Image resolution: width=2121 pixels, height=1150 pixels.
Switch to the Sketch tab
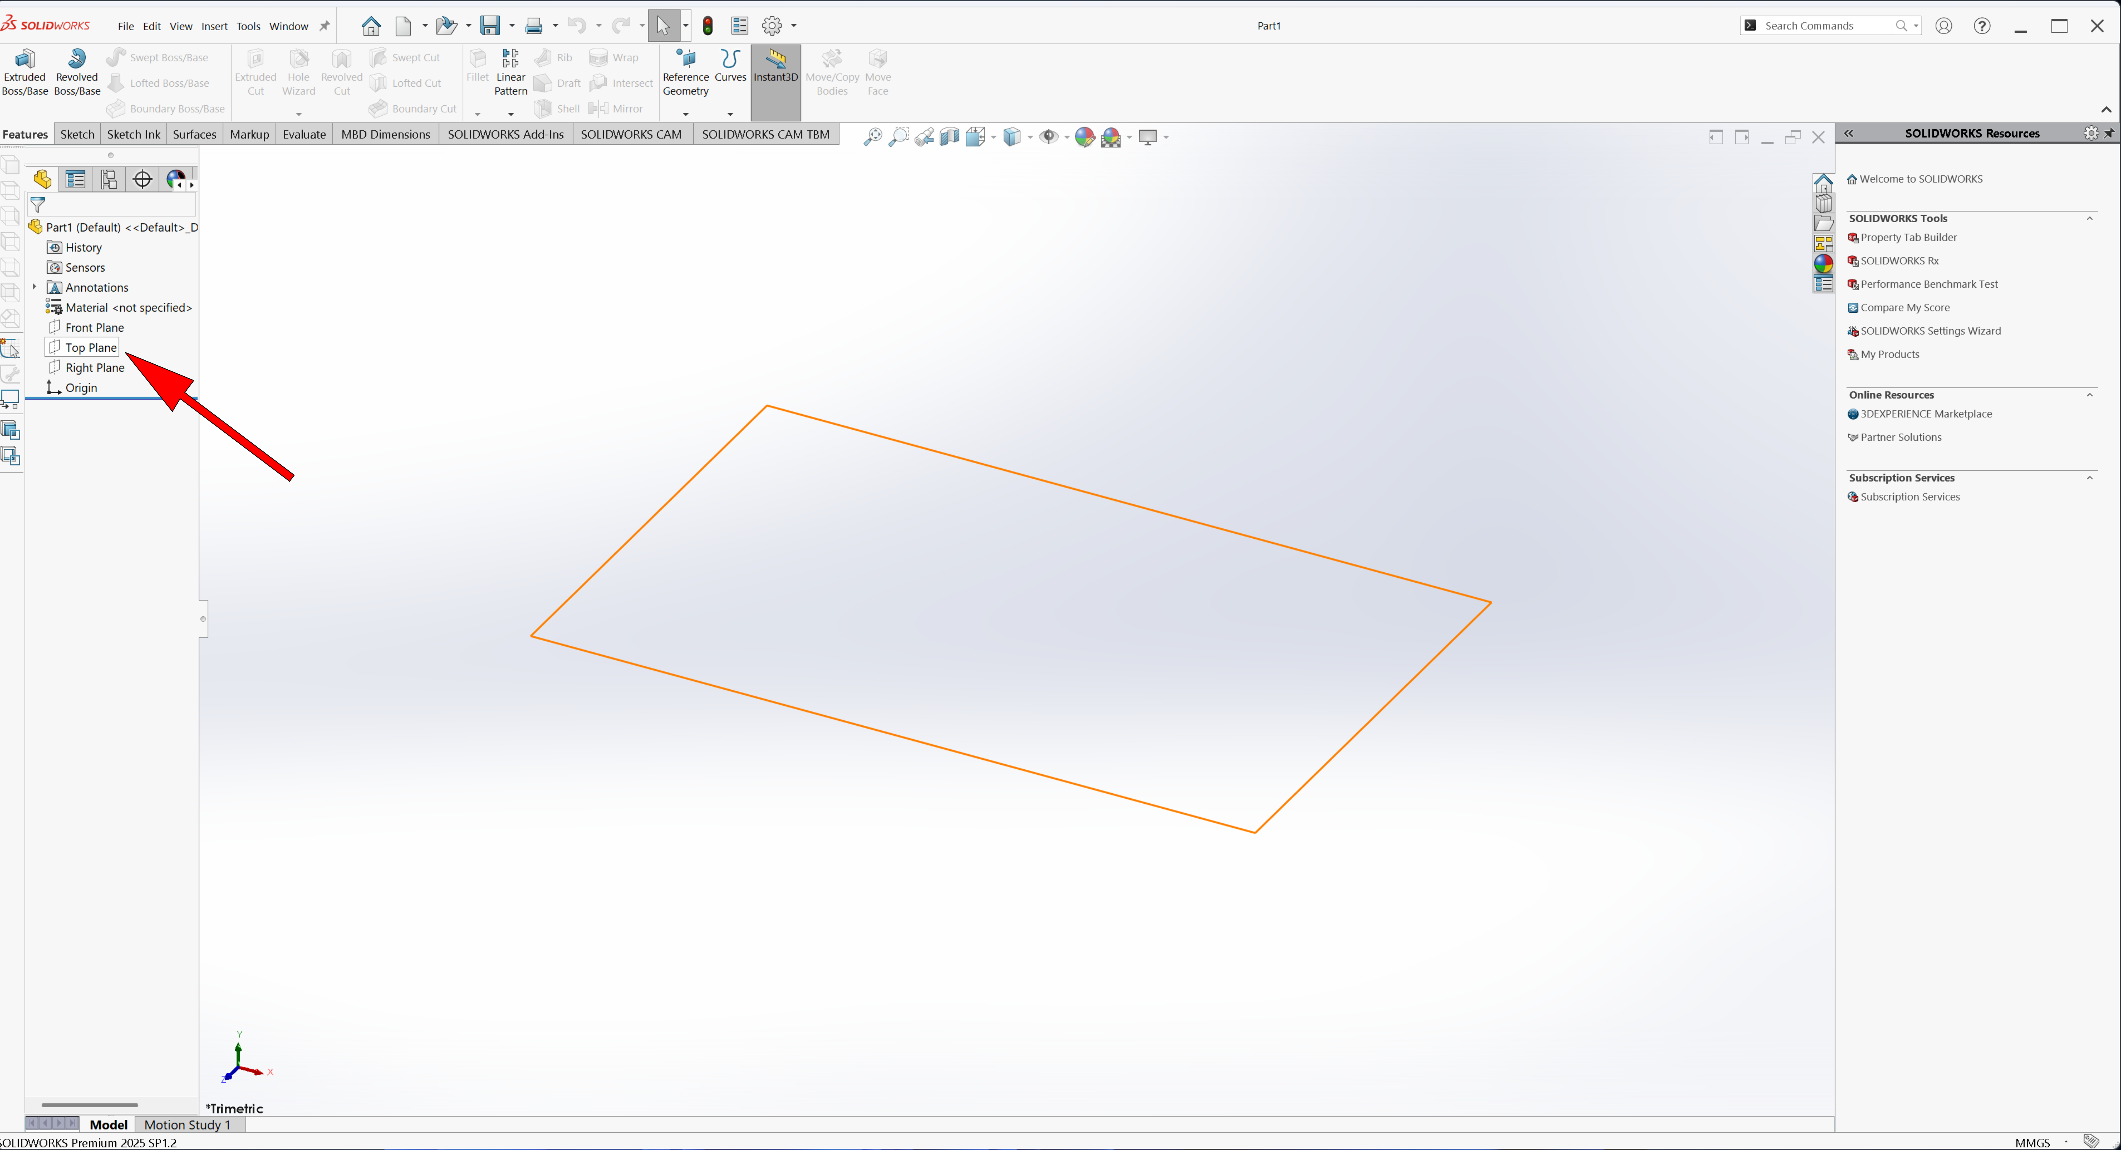[77, 134]
